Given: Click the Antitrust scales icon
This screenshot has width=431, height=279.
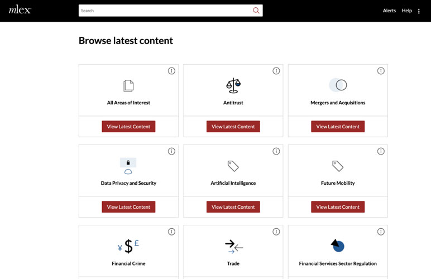Looking at the screenshot, I should click(x=233, y=85).
